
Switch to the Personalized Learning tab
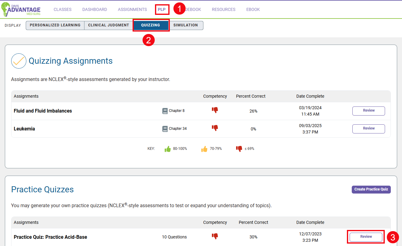(55, 25)
